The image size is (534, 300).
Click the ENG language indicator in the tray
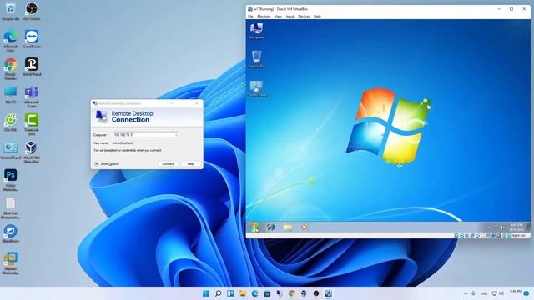pyautogui.click(x=484, y=293)
